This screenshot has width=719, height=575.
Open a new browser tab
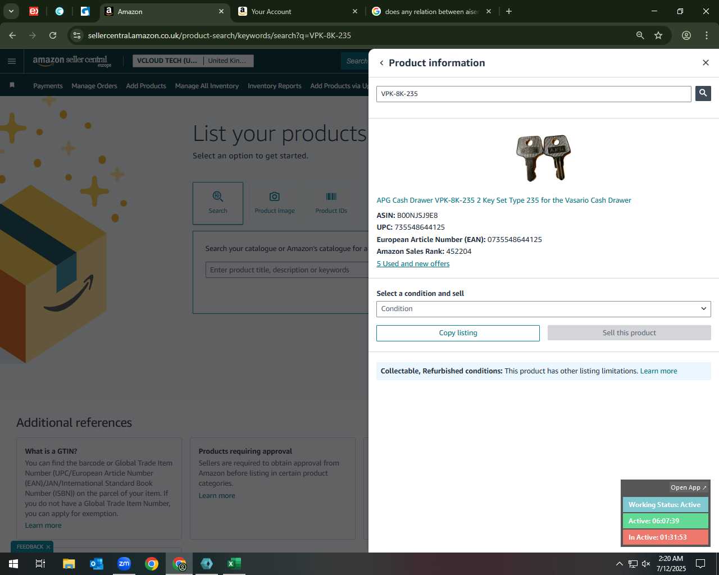click(509, 11)
